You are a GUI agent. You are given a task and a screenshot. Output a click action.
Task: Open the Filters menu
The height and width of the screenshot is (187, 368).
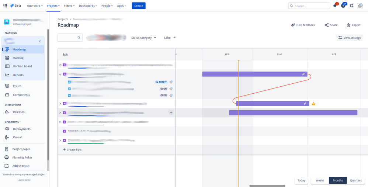[x=69, y=6]
